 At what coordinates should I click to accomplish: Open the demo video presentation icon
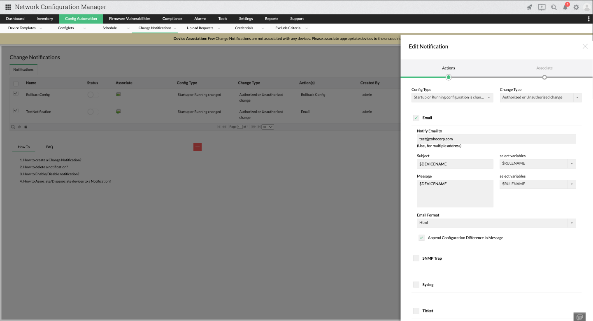click(x=541, y=7)
